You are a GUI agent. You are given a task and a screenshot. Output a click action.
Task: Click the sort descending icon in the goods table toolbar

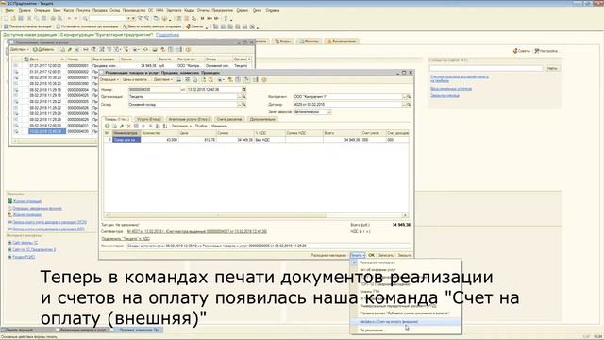click(x=165, y=126)
